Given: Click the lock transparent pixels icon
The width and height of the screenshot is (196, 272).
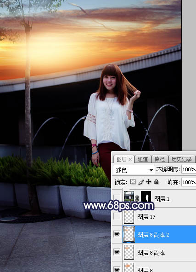Looking at the screenshot, I should 133,182.
